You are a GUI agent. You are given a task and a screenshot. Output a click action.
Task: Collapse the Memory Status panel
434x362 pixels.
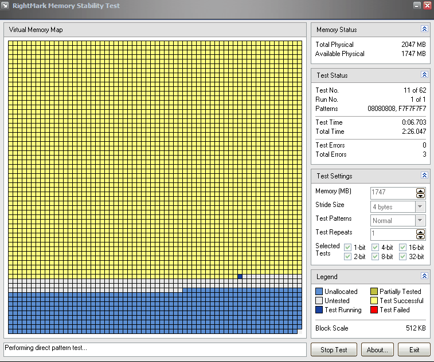[424, 29]
